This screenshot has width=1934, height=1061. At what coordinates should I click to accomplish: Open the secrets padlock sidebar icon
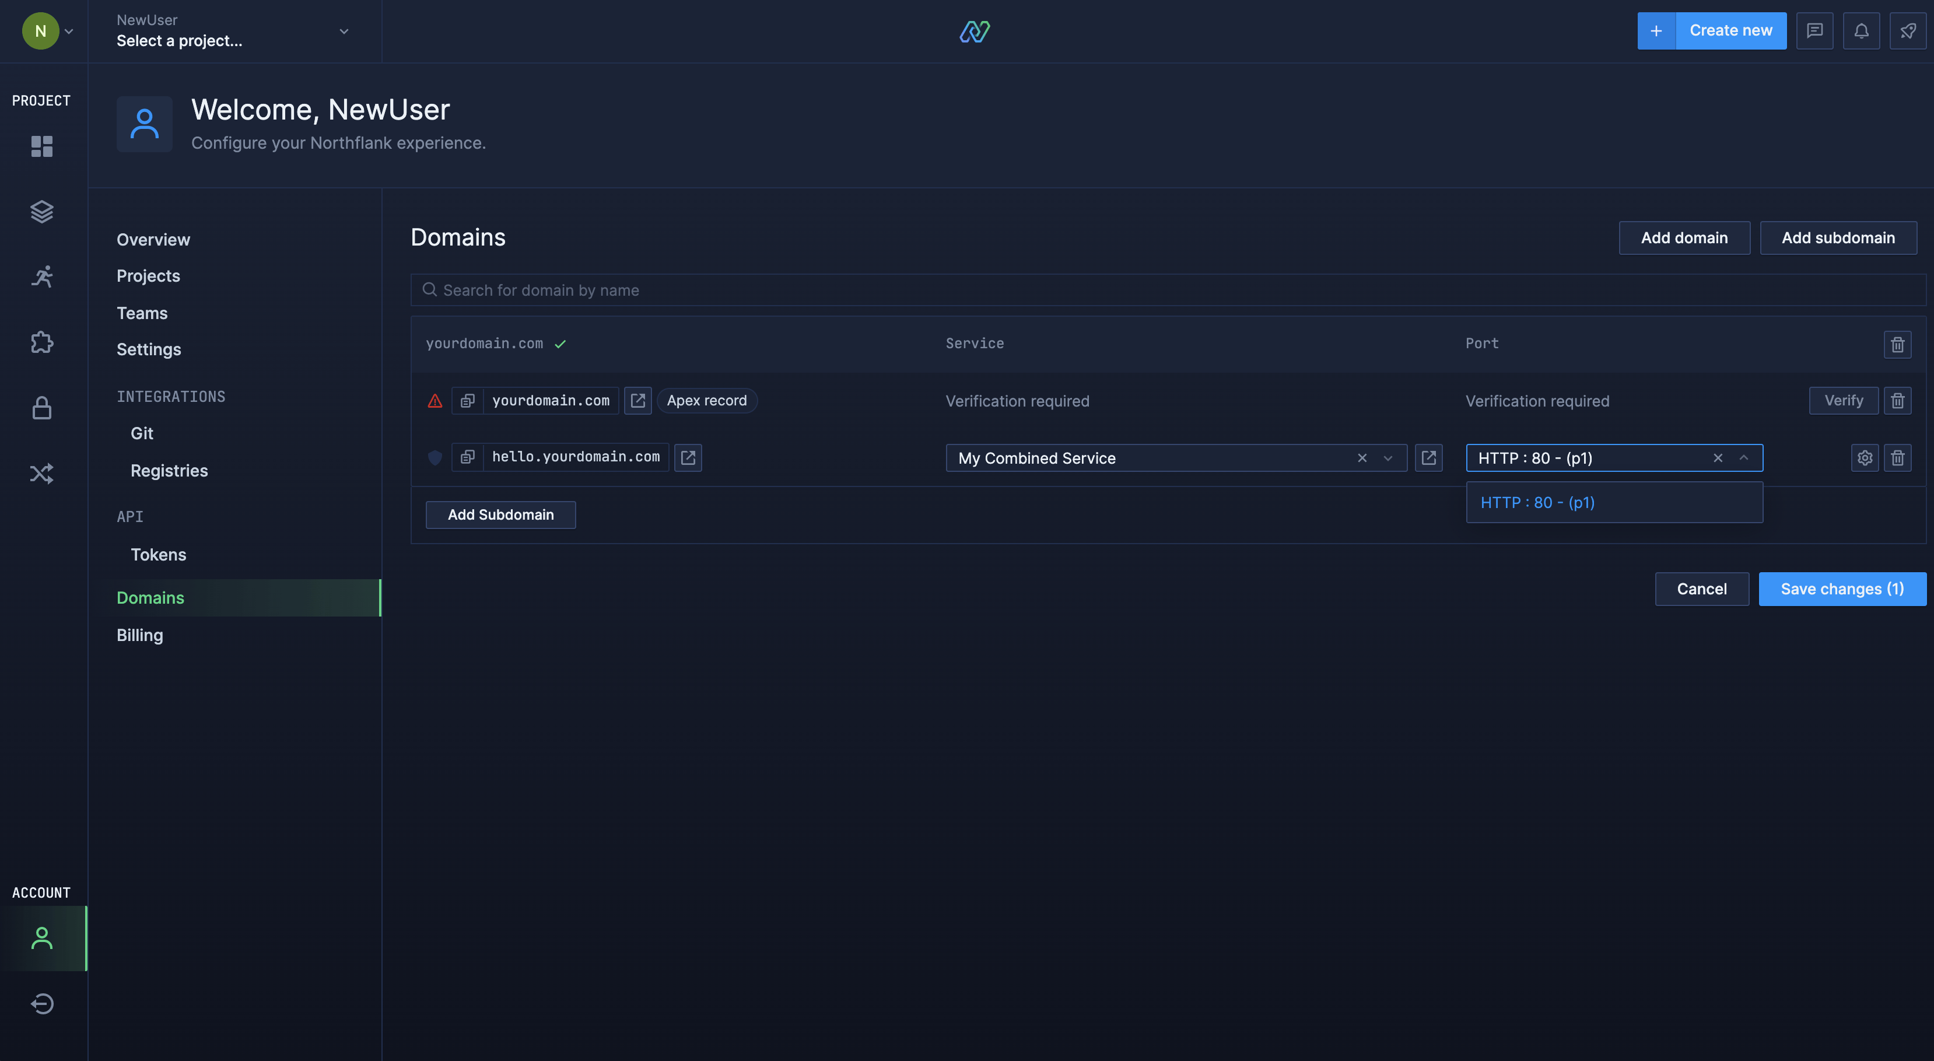[42, 408]
